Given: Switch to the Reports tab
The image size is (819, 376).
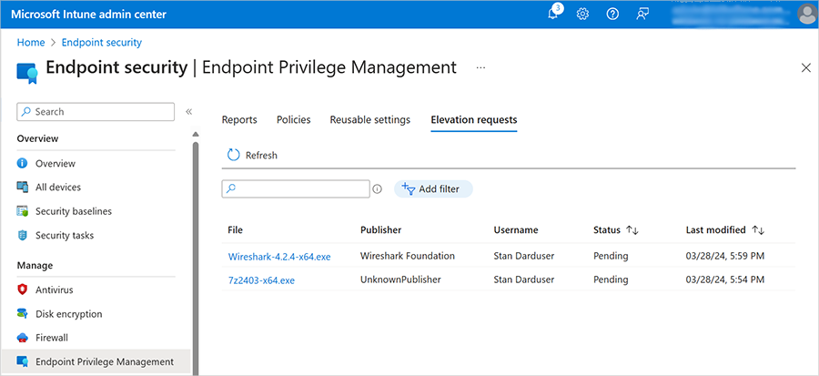Looking at the screenshot, I should click(239, 119).
